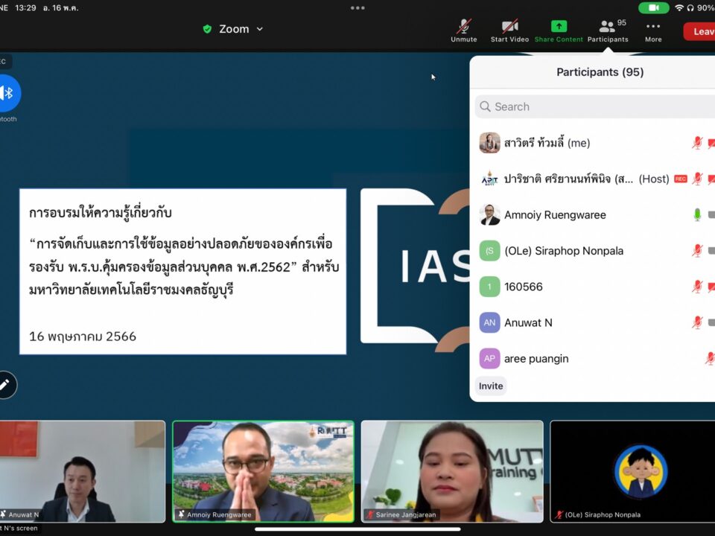Select the host ปาริชาติ name in list
This screenshot has height=536, width=715.
click(x=568, y=179)
